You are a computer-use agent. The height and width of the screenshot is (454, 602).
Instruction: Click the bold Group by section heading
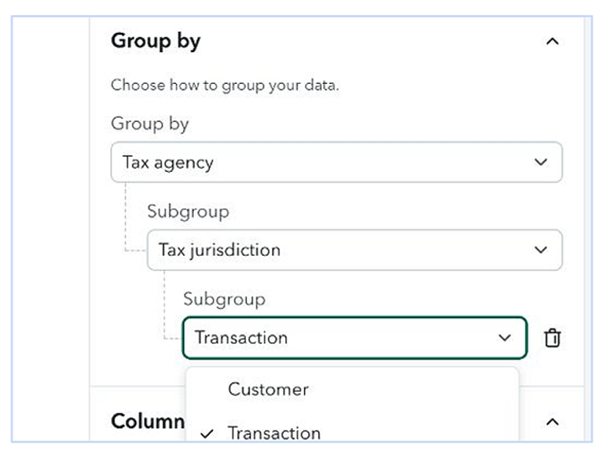point(155,41)
